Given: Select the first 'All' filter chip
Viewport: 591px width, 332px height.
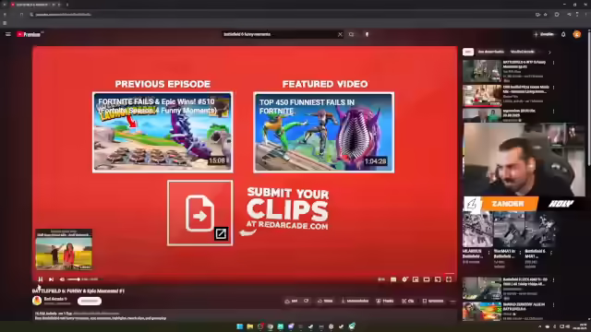Looking at the screenshot, I should (468, 52).
